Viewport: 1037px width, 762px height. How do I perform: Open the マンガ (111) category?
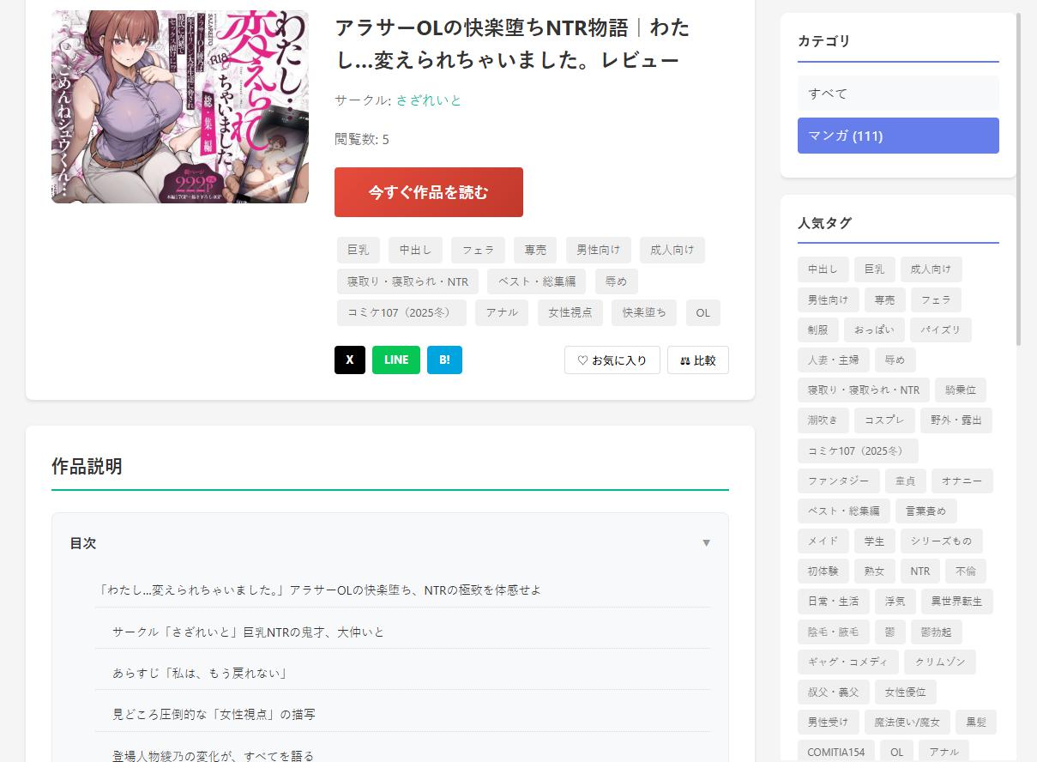(897, 136)
